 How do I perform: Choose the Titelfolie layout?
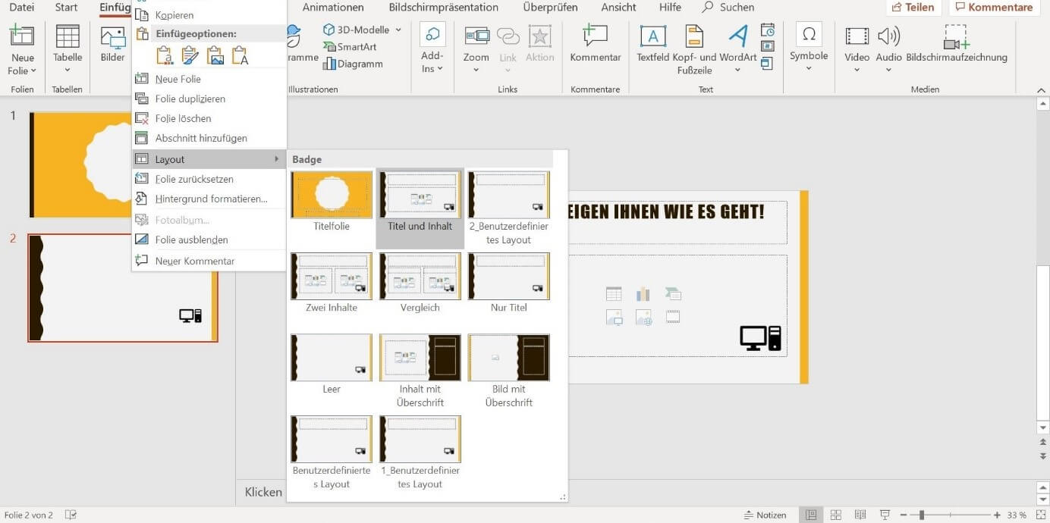click(332, 201)
